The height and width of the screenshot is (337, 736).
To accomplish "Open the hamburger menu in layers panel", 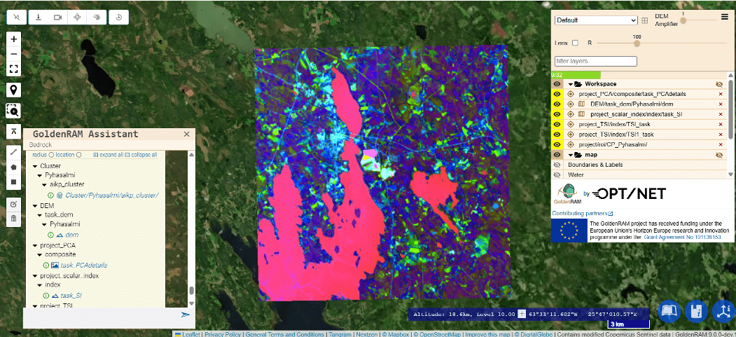I will coord(725,17).
